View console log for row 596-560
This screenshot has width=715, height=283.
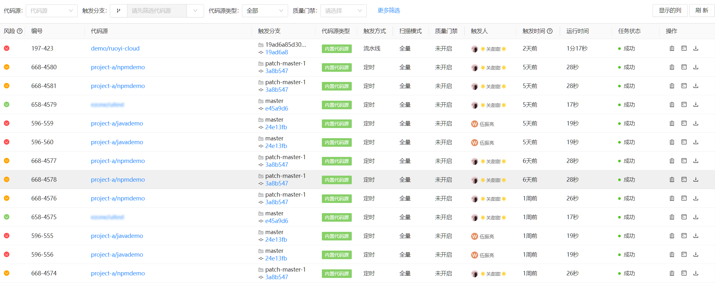pyautogui.click(x=684, y=142)
